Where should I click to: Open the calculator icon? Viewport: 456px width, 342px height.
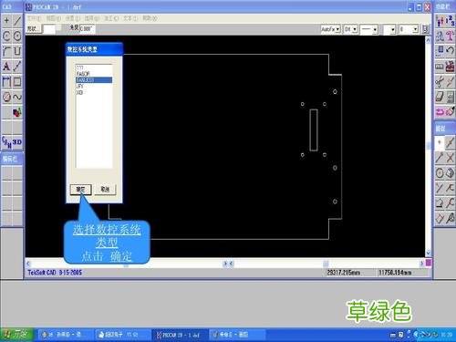click(x=451, y=97)
